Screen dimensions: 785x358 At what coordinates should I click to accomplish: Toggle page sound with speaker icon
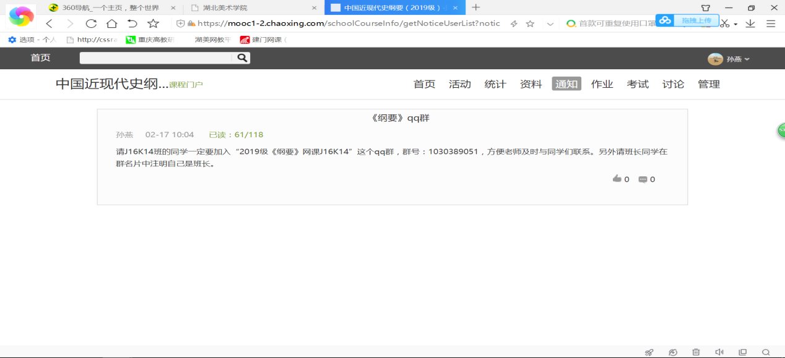pos(719,352)
